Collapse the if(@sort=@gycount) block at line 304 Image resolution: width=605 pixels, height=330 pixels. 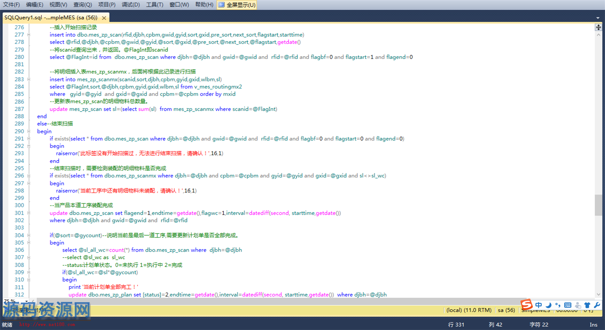(29, 235)
